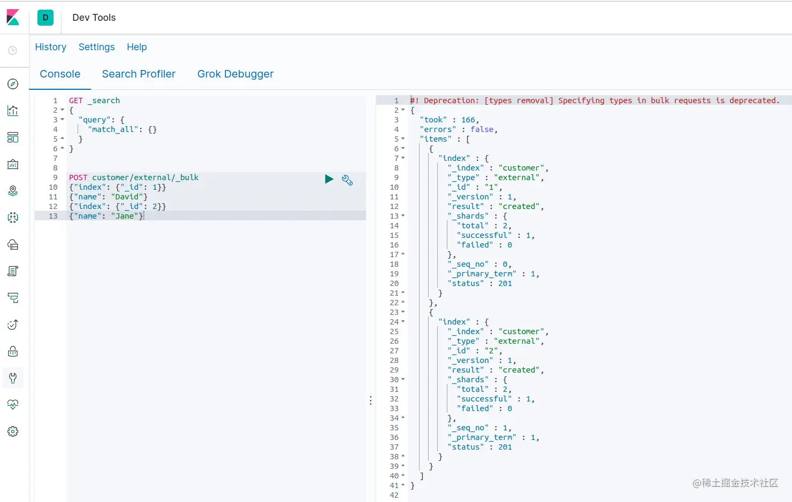792x502 pixels.
Task: Click the GET _search line
Action: [94, 101]
